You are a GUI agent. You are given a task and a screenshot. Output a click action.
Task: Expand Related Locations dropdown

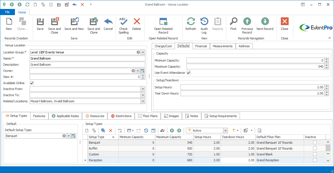[x=143, y=101]
